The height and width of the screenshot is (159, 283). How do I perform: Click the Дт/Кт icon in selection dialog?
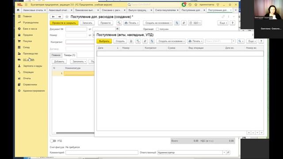138,41
